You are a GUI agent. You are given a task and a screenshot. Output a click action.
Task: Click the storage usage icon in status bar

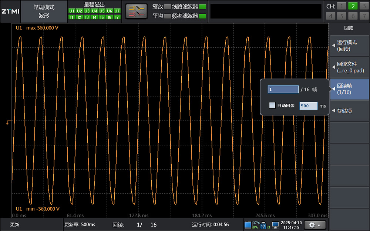(x=248, y=225)
